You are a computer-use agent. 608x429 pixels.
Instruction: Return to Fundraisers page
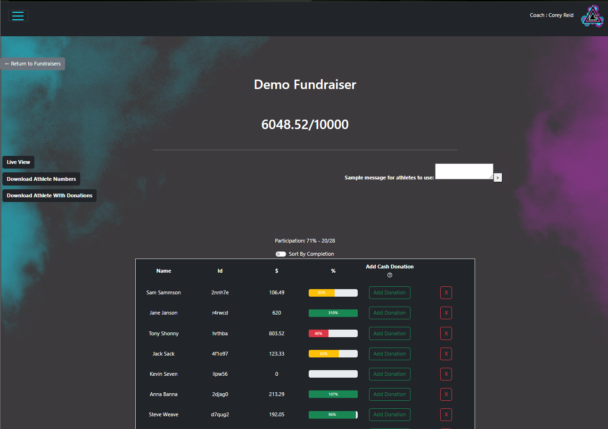point(33,64)
